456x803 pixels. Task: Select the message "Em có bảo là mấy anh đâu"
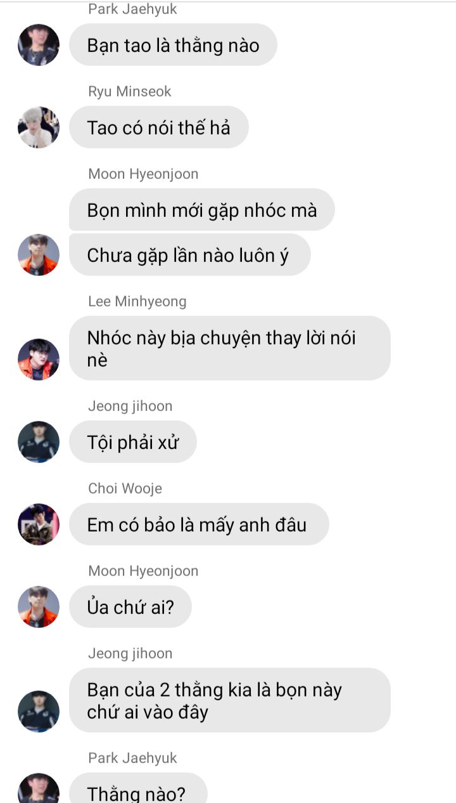pos(199,525)
